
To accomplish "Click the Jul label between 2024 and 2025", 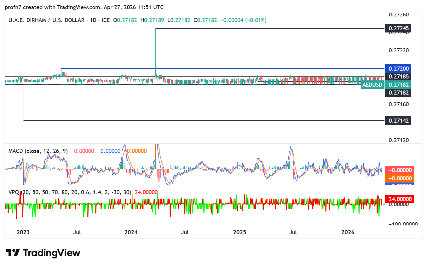I will [185, 232].
